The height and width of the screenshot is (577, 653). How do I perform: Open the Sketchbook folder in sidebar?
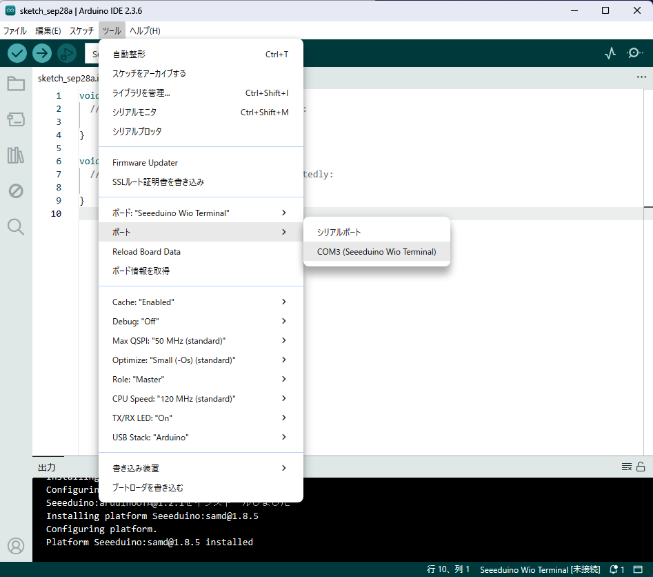[x=16, y=84]
